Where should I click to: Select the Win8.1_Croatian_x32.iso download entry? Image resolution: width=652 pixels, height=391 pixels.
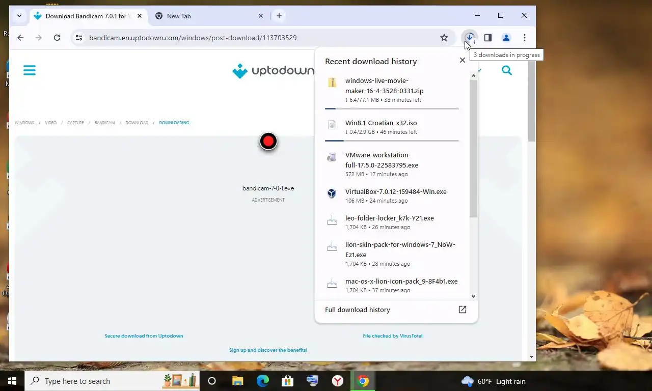(x=392, y=129)
